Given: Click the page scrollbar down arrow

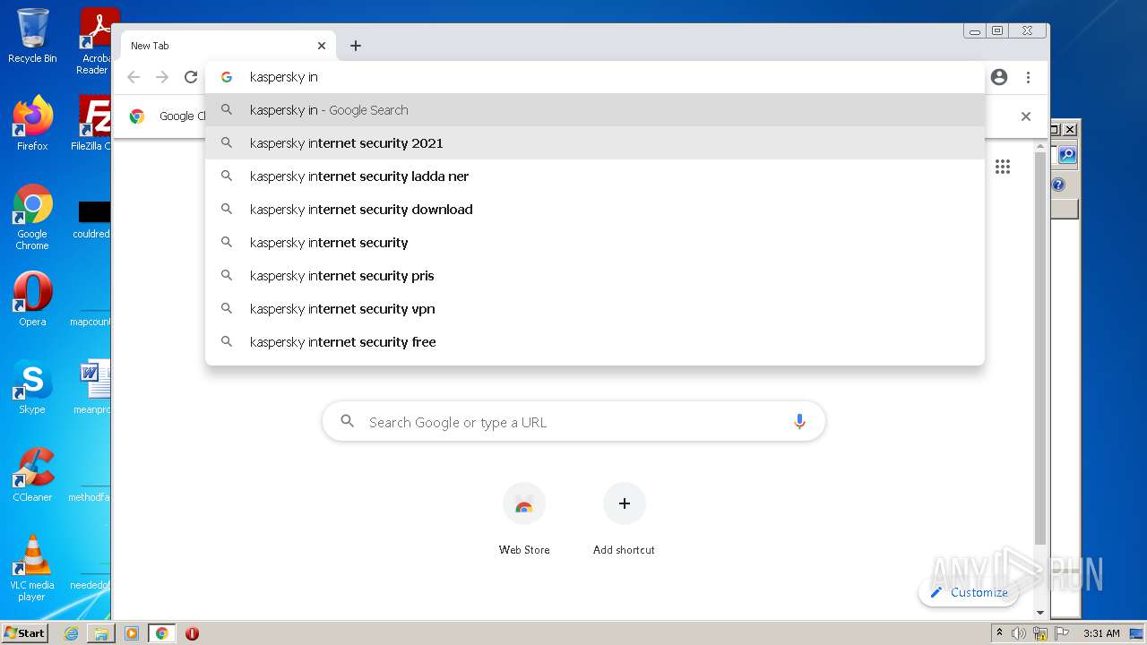Looking at the screenshot, I should (1040, 613).
